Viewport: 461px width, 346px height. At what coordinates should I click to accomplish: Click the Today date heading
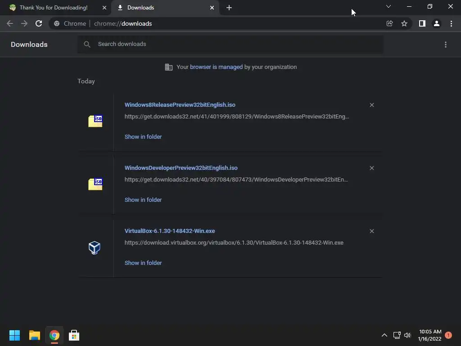[x=86, y=81]
